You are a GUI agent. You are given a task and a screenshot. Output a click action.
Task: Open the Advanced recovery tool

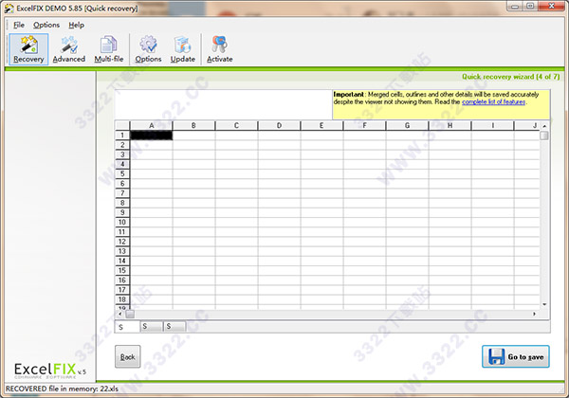coord(69,49)
